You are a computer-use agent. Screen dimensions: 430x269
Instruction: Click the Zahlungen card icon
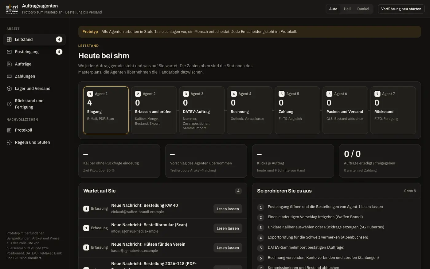(9, 76)
